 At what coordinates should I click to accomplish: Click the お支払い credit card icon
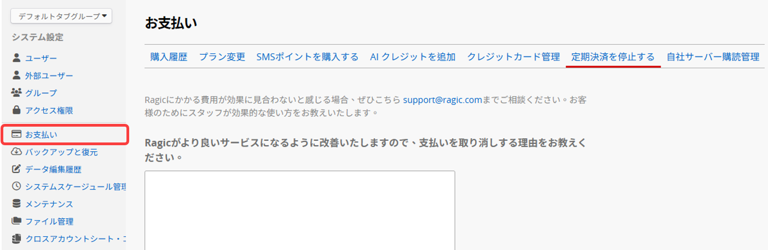[x=16, y=134]
